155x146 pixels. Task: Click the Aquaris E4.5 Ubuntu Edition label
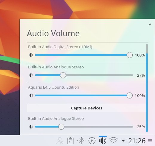[53, 87]
